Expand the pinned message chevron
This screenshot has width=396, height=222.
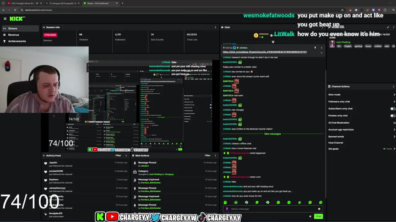coord(321,53)
